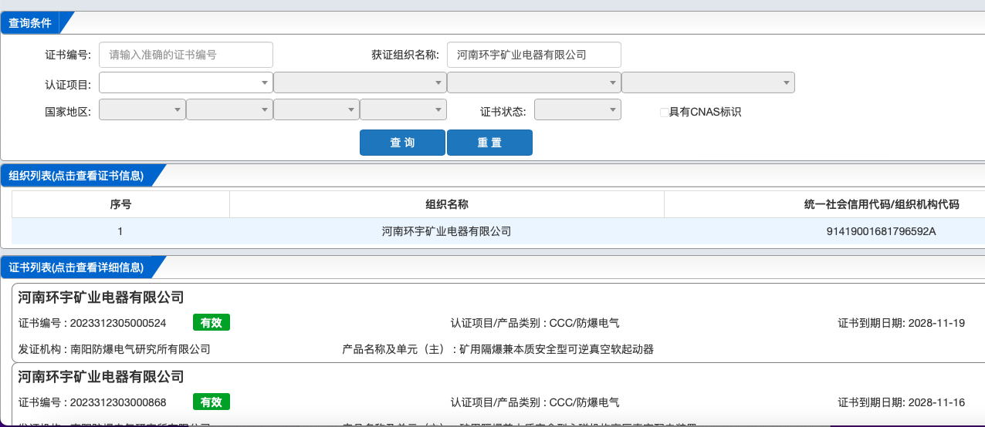Open the first 国家地区 dropdown
The width and height of the screenshot is (985, 427).
[142, 109]
